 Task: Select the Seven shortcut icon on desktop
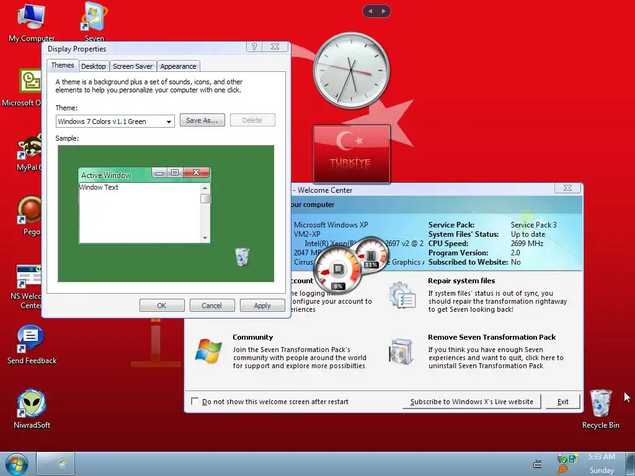click(x=94, y=22)
